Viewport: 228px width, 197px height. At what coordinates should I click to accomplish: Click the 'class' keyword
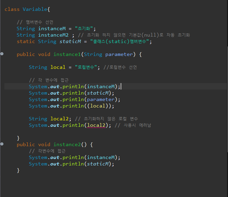coord(12,9)
